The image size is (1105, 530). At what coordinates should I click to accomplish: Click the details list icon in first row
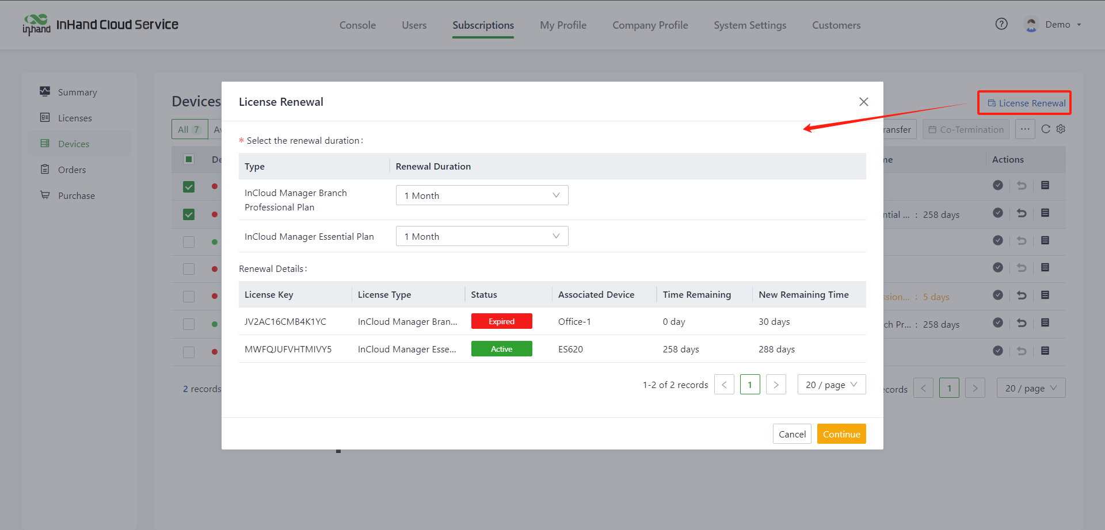pos(1045,185)
